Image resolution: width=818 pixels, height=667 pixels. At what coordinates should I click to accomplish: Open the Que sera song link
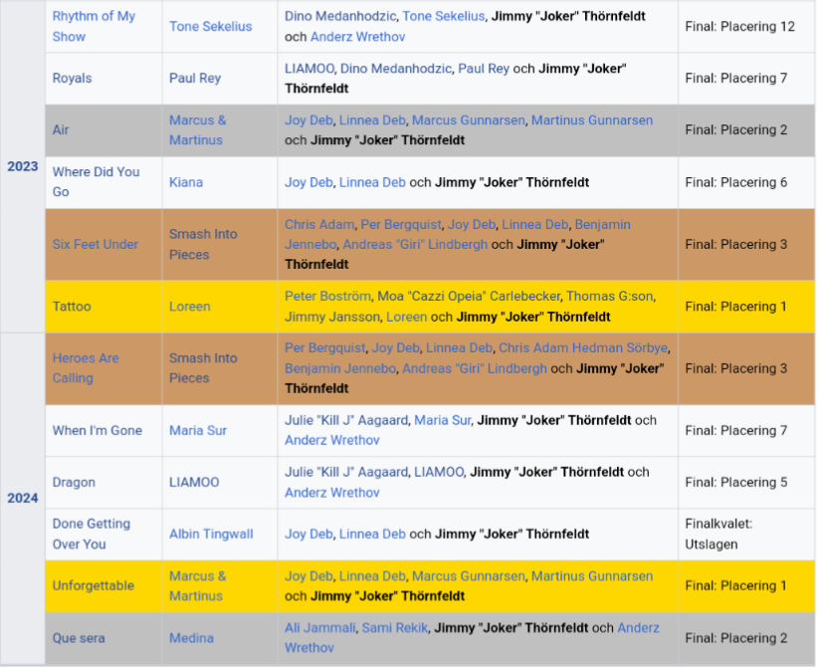tap(79, 638)
